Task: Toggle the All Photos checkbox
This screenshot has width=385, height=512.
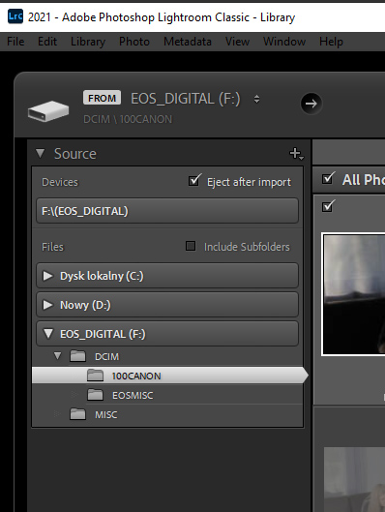Action: pyautogui.click(x=328, y=178)
